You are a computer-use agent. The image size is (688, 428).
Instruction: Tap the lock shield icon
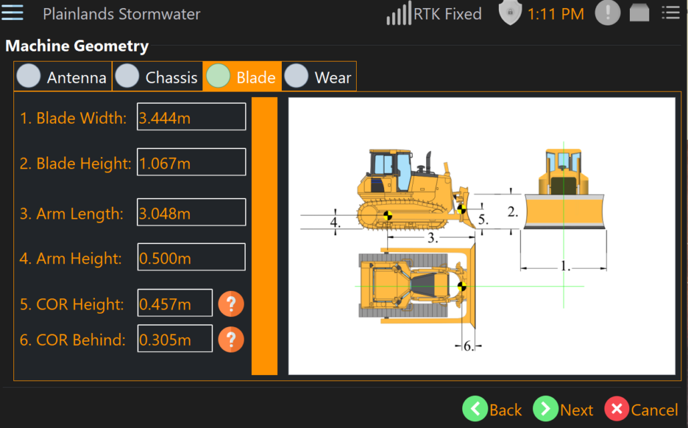[510, 13]
